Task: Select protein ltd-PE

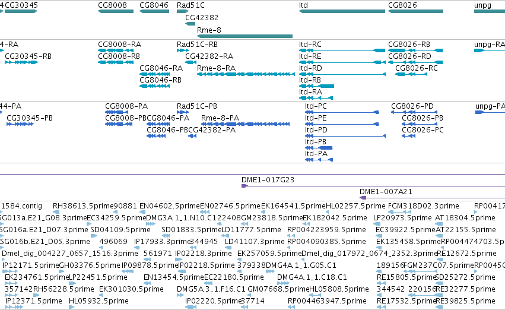Action: coord(342,124)
